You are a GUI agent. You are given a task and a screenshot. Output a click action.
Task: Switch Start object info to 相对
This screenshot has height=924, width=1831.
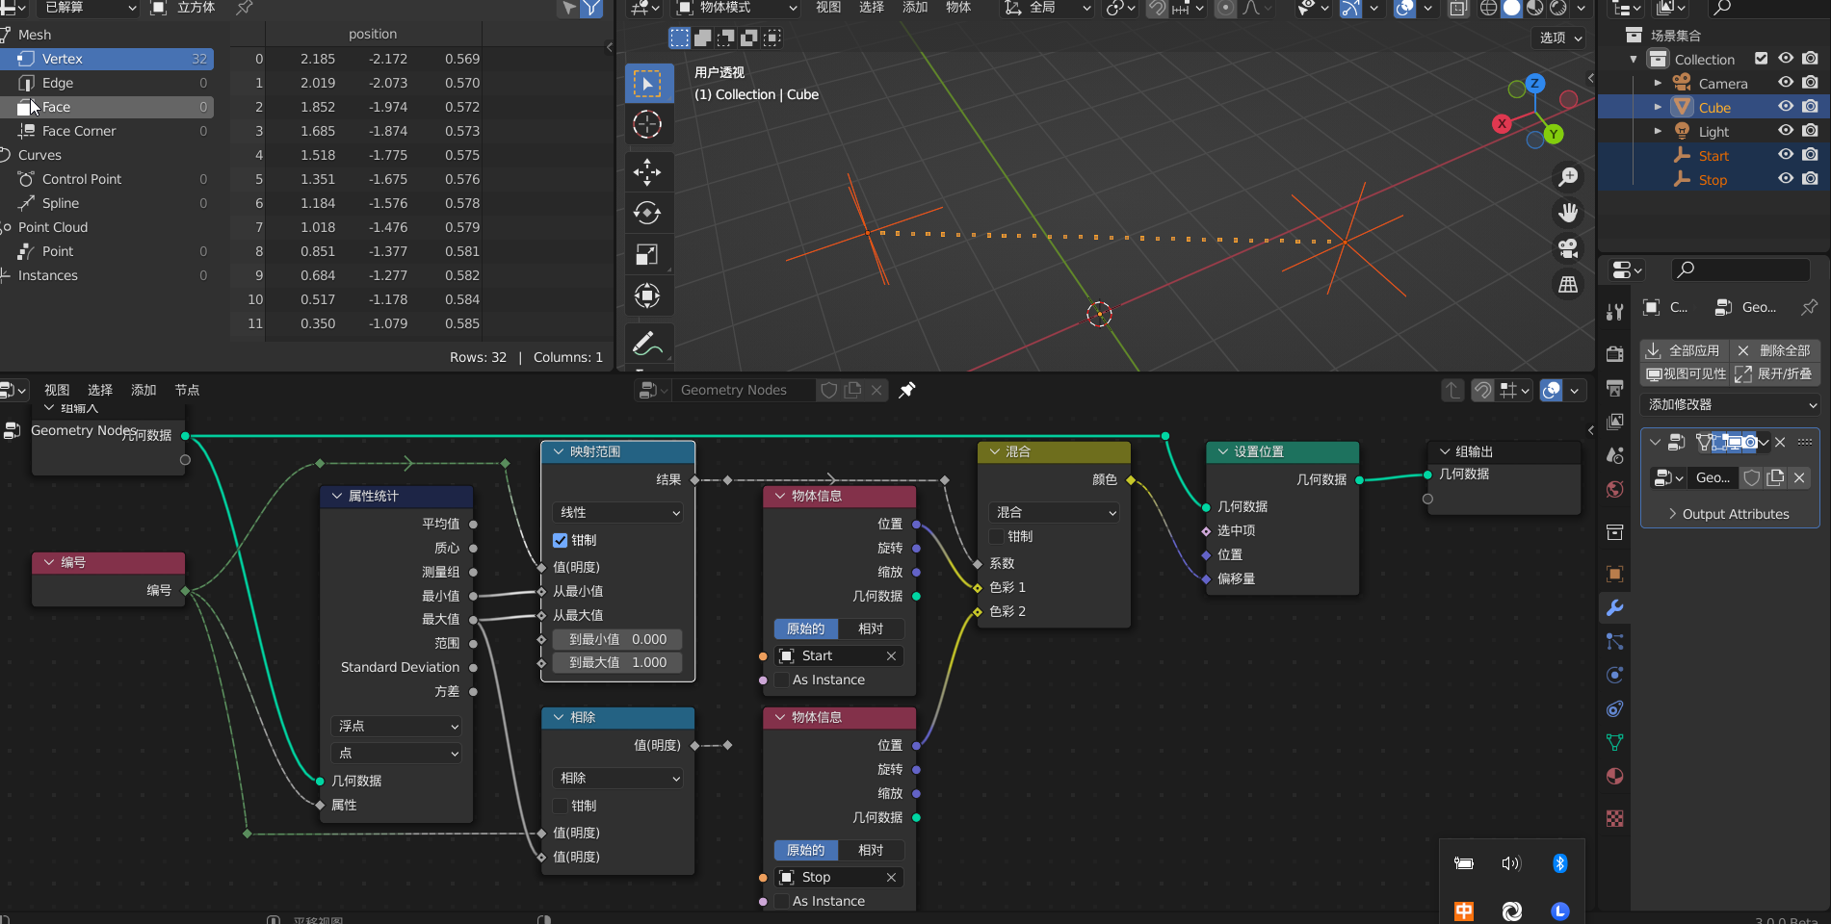tap(871, 629)
